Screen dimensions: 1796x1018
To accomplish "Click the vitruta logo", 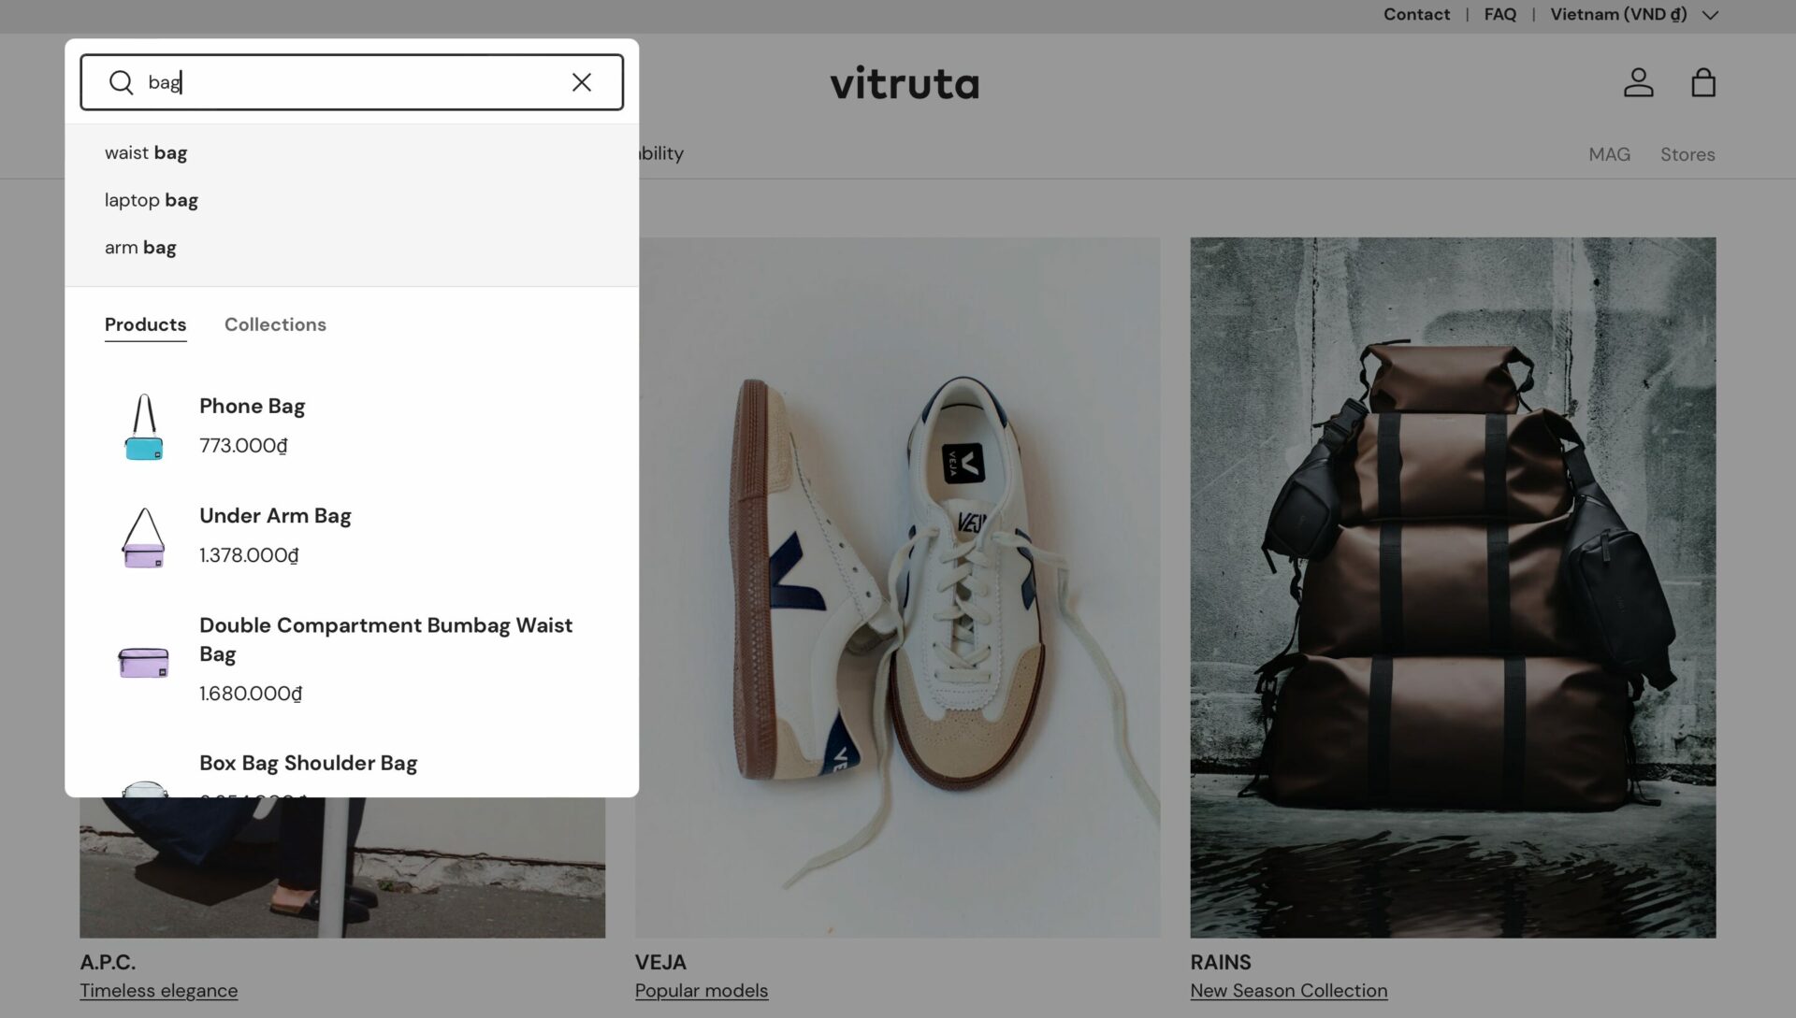I will [x=905, y=83].
